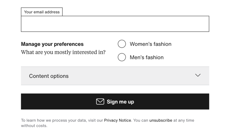This screenshot has width=230, height=136.
Task: Select the Men's fashion radio button
Action: [122, 57]
